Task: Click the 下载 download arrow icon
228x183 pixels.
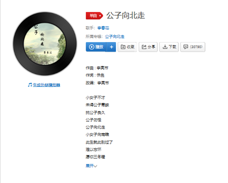Action: [165, 47]
